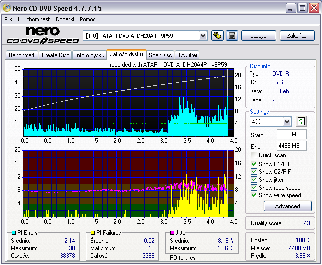Click the Prędk. 3.96 X value
Image resolution: width=322 pixels, height=265 pixels.
click(303, 256)
